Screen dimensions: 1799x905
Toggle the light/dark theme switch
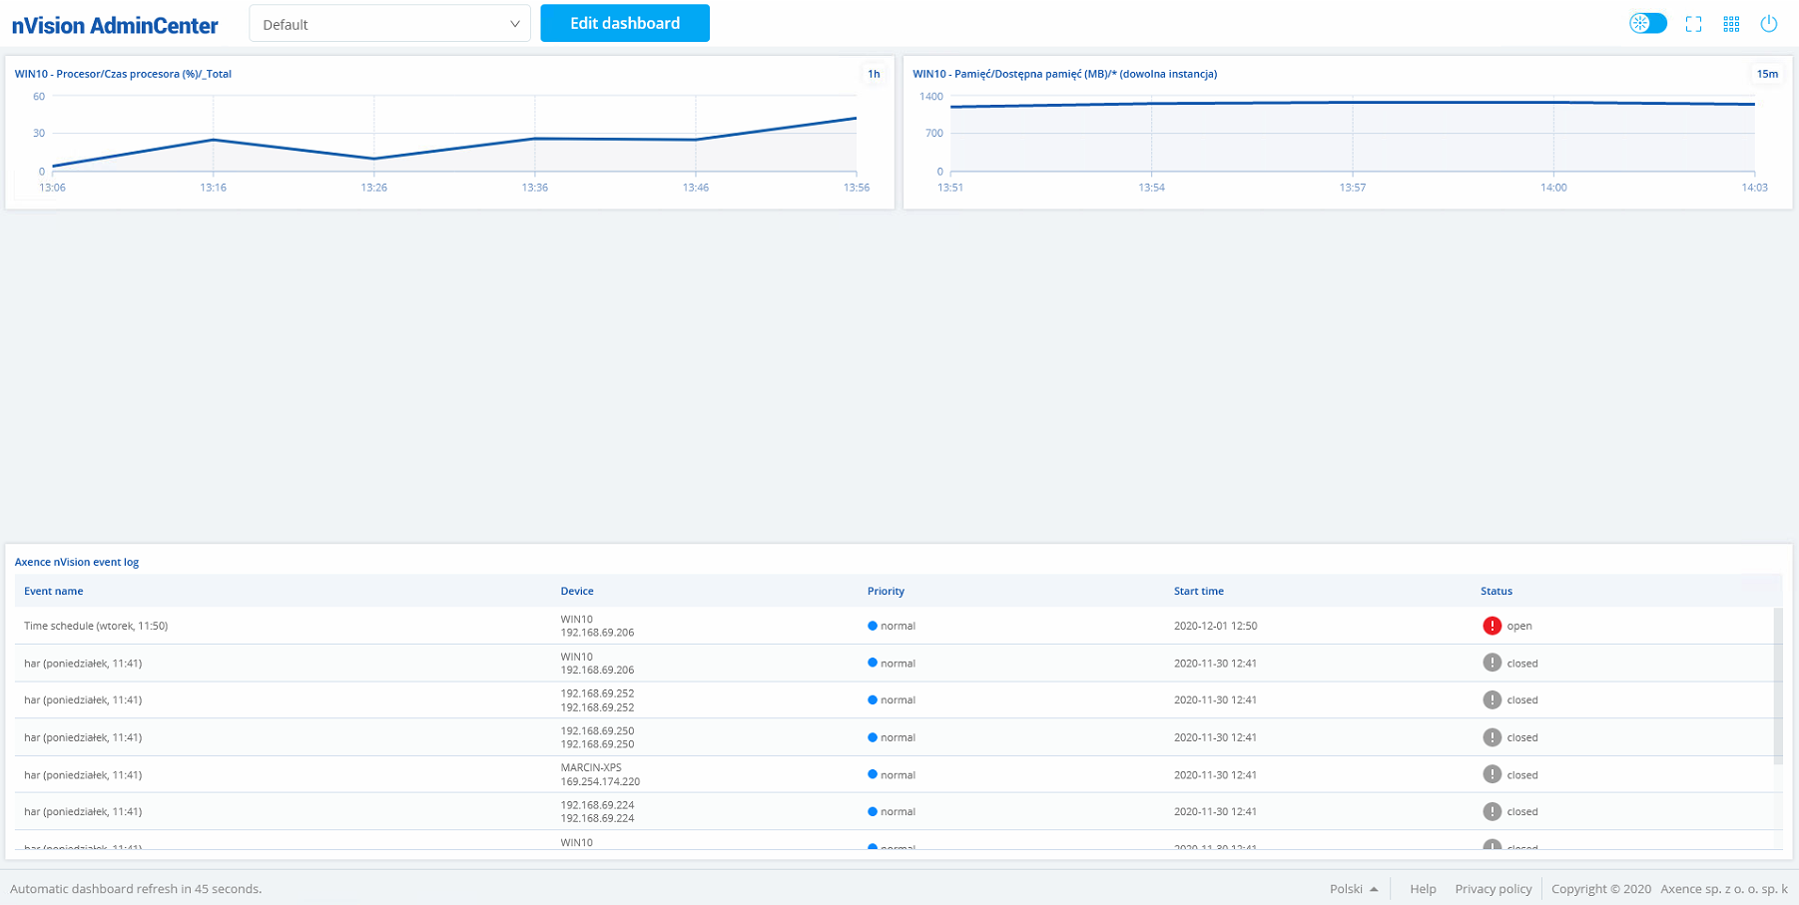(1647, 23)
